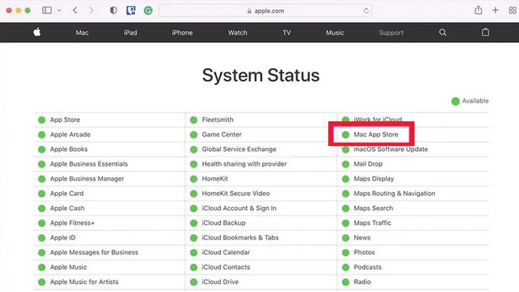Click Apple Books status entry
Viewport: 519px width, 292px height.
click(x=69, y=149)
